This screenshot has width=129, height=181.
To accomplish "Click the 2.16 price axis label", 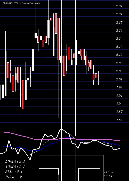I will click(119, 47).
